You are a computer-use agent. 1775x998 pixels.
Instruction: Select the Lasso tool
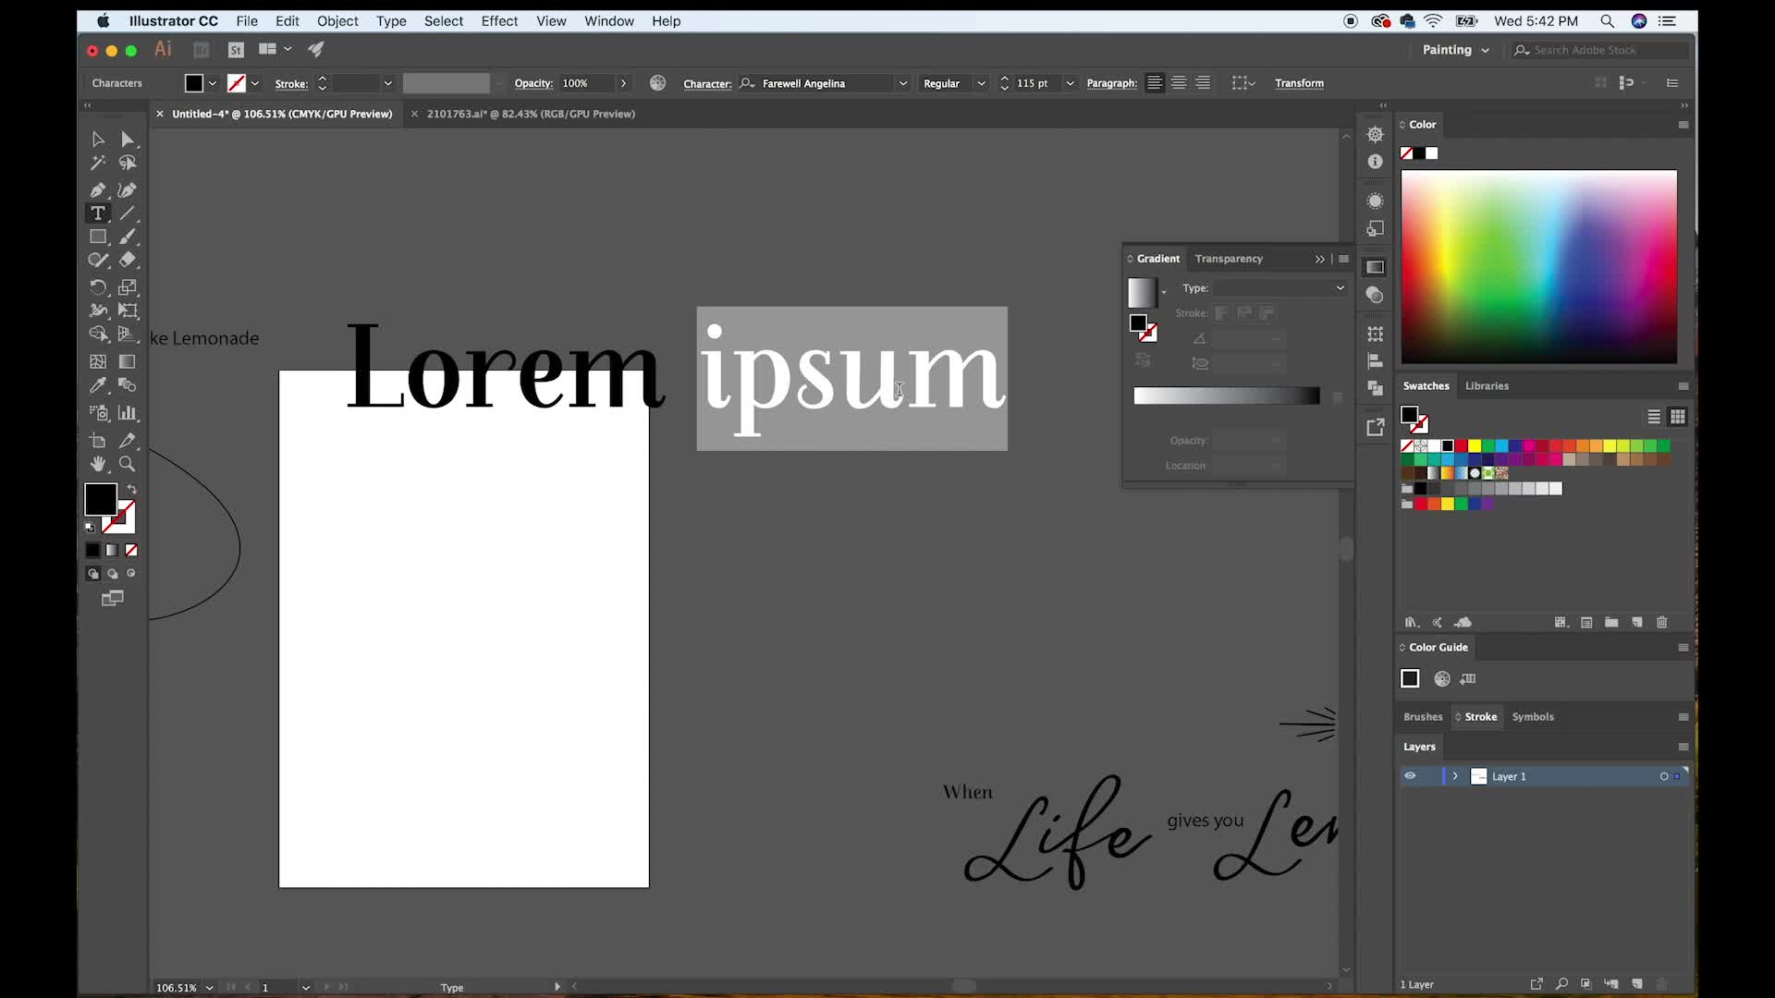129,164
